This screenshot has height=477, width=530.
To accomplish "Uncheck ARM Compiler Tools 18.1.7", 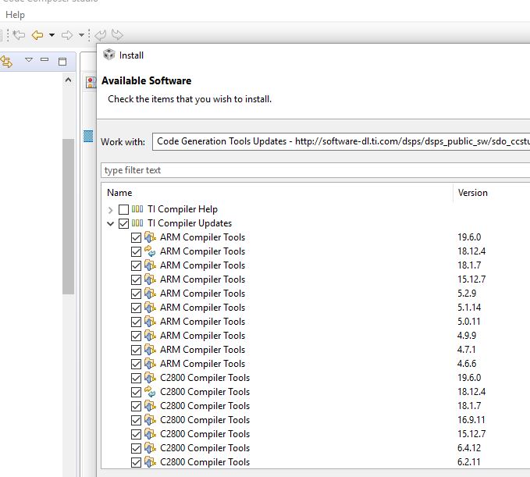I will tap(137, 265).
